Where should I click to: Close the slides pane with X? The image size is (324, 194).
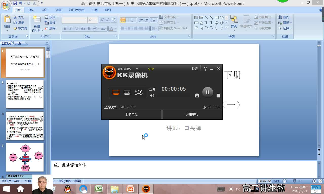pyautogui.click(x=47, y=43)
